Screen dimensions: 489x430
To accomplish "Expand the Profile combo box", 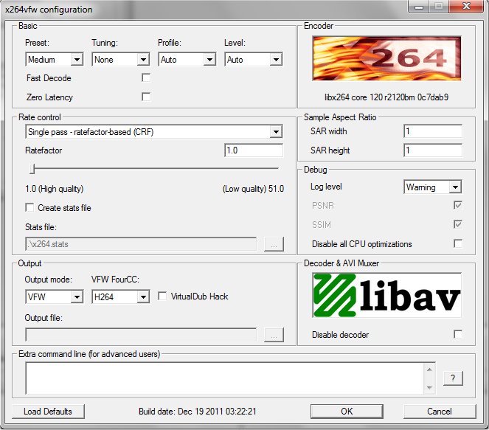I will [x=187, y=59].
